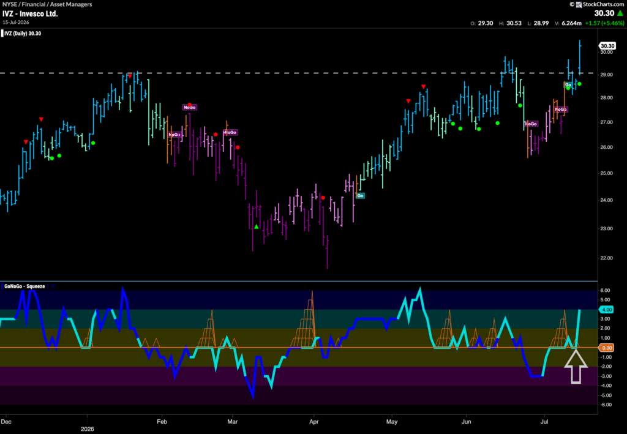Click the 25.00 price axis label
Screen dimensions: 627x434
pos(606,173)
